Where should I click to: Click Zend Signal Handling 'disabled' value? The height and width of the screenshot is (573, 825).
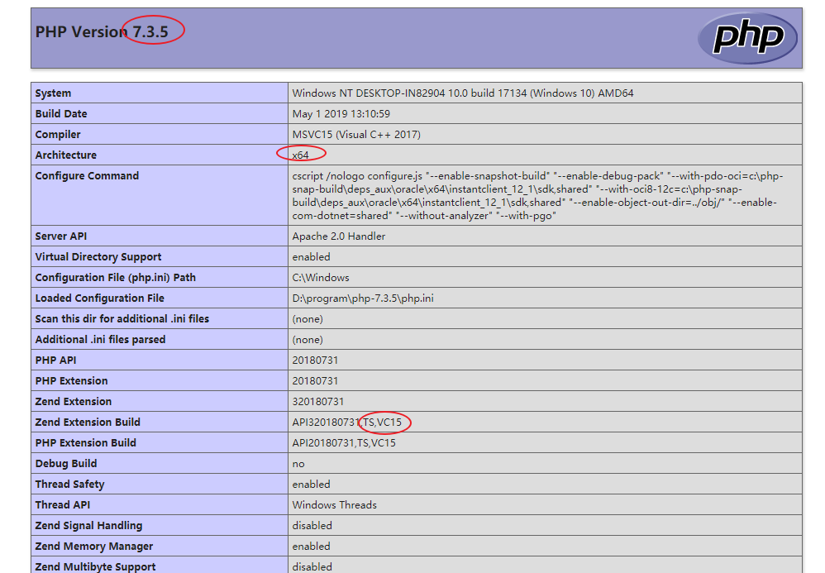312,525
